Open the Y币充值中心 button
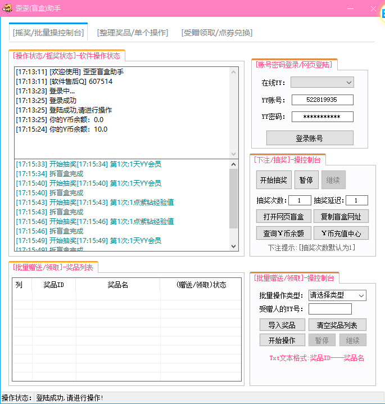The image size is (385, 404). [341, 233]
